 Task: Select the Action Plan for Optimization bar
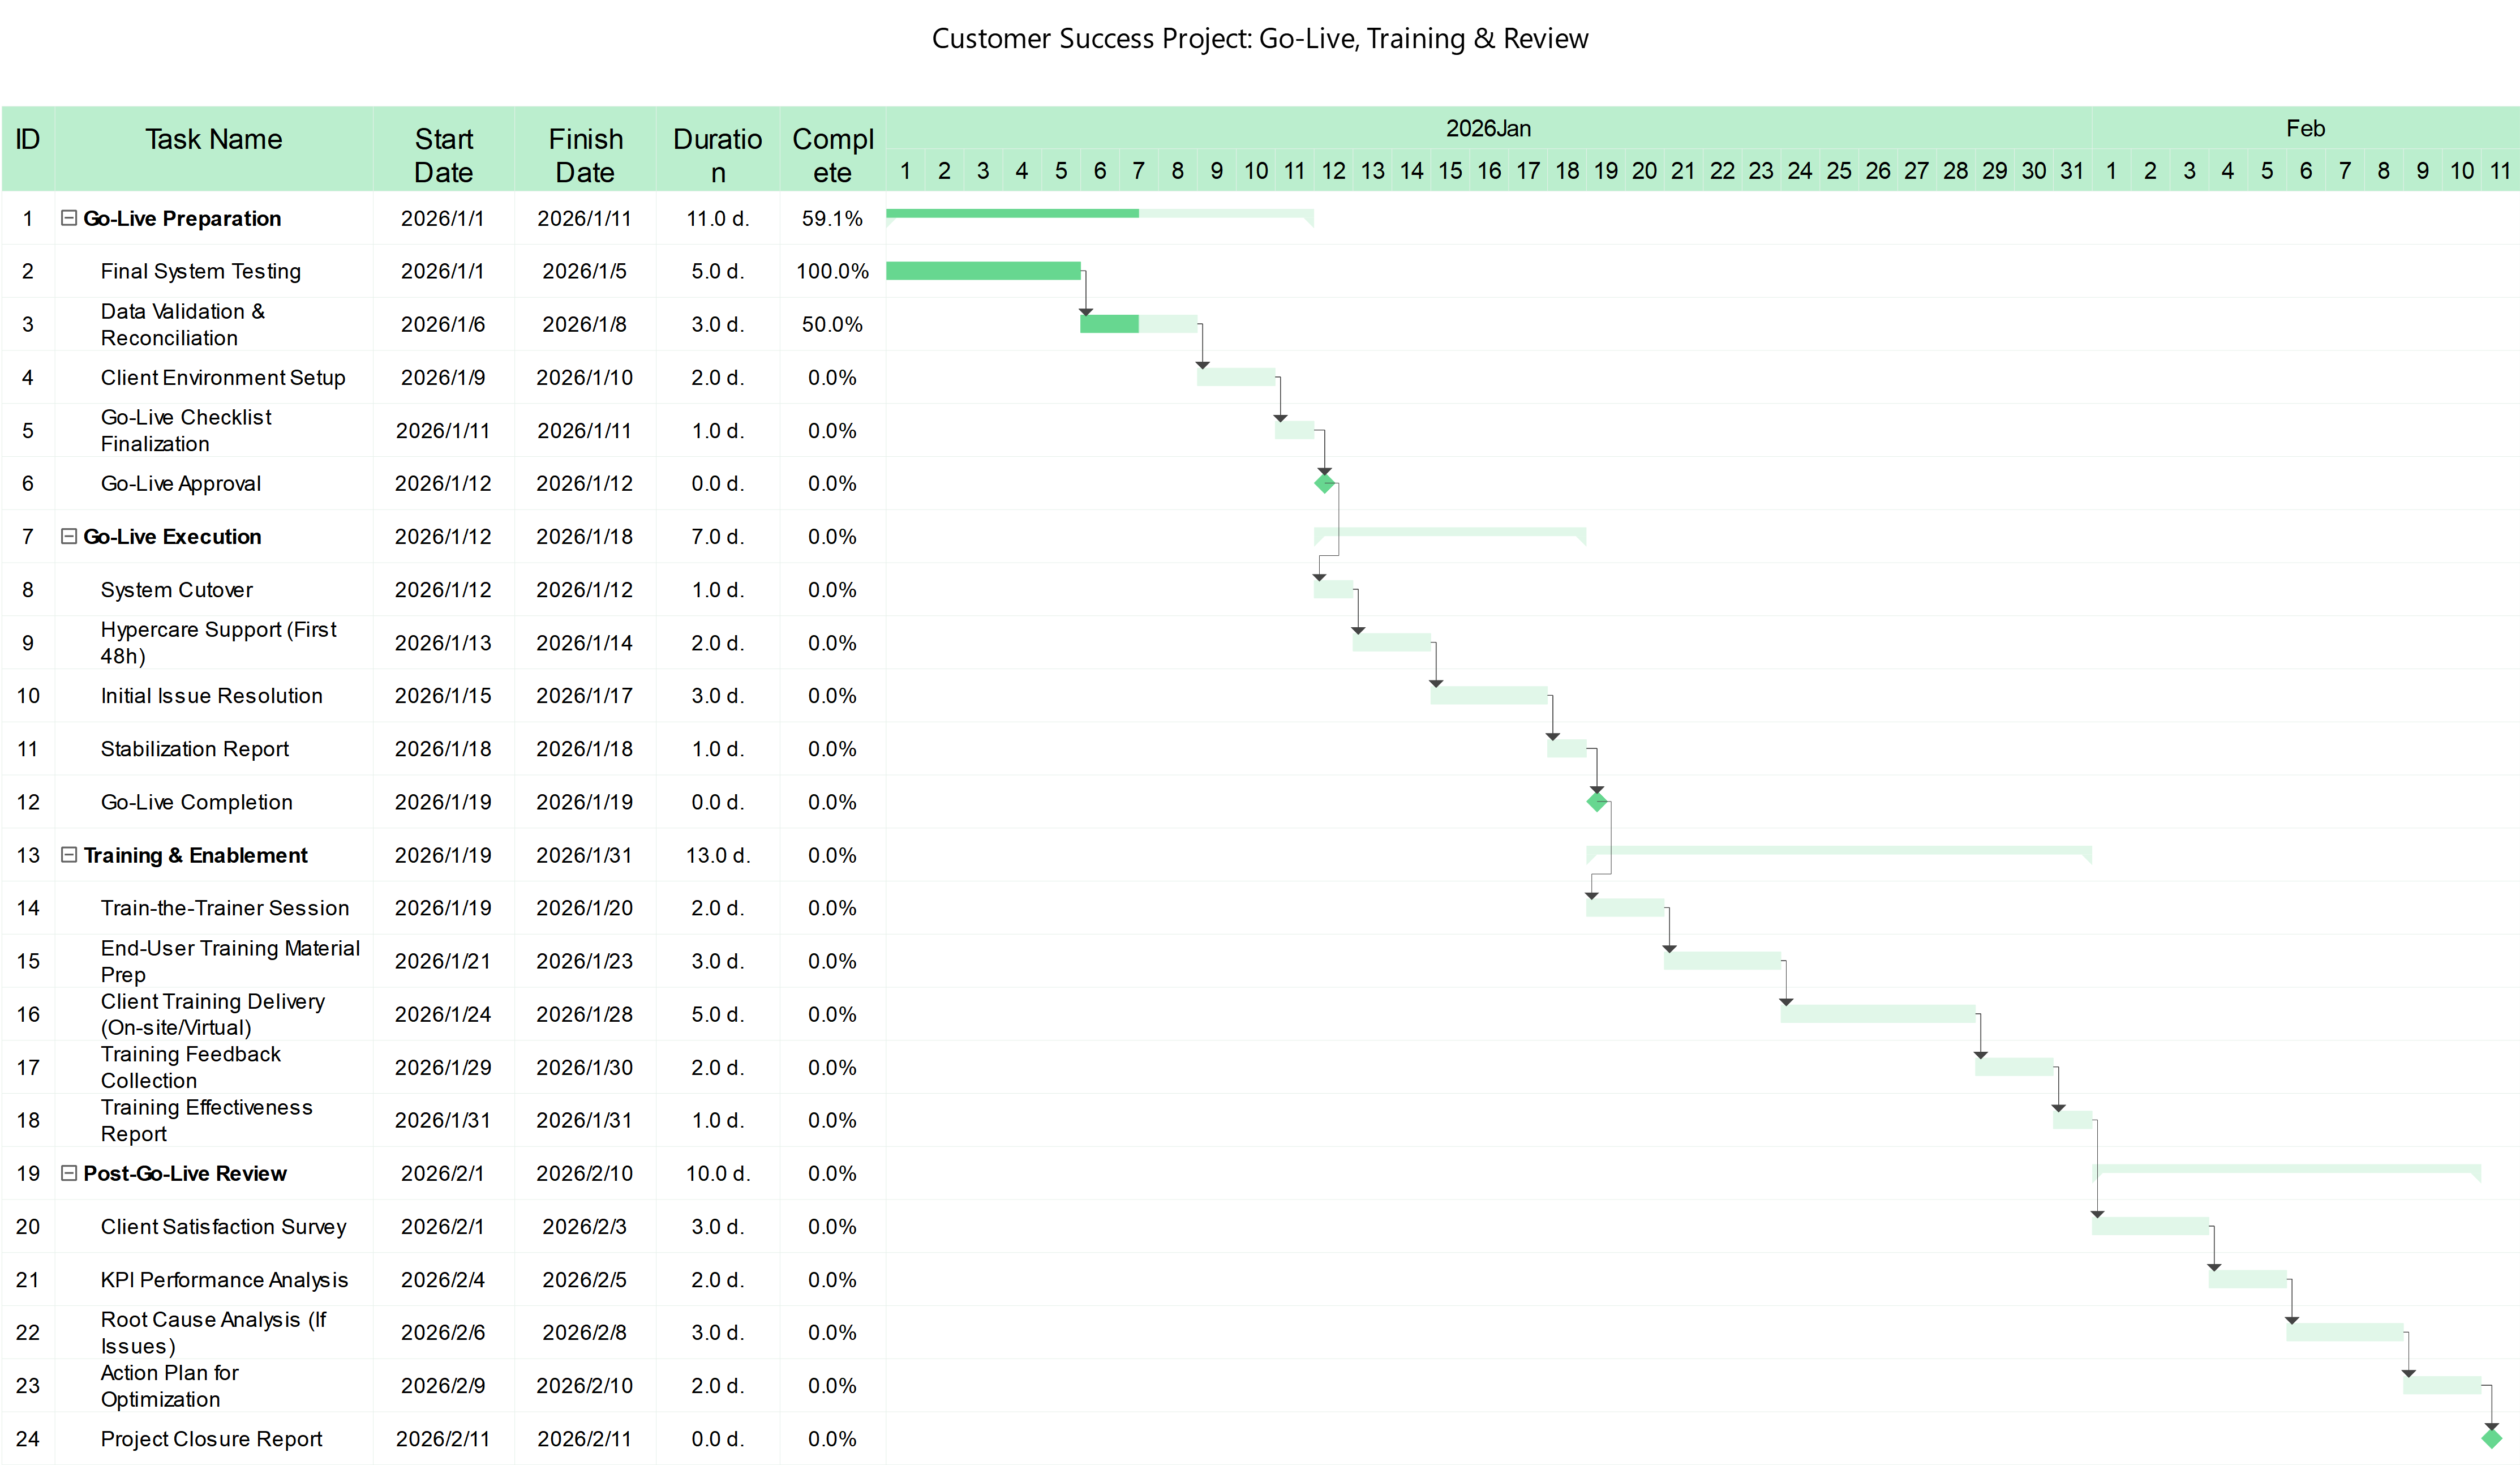click(x=2442, y=1386)
